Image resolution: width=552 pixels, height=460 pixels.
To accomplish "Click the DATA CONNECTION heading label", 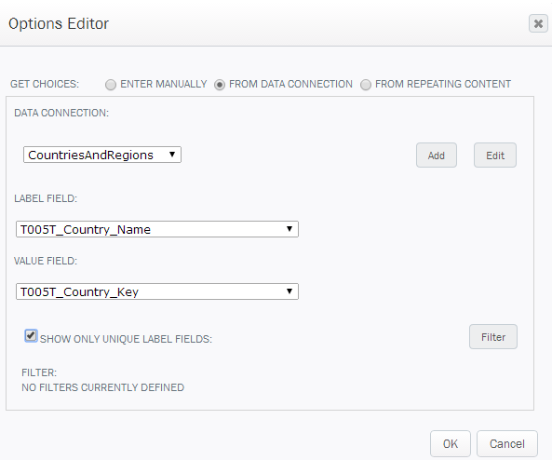I will pyautogui.click(x=61, y=113).
